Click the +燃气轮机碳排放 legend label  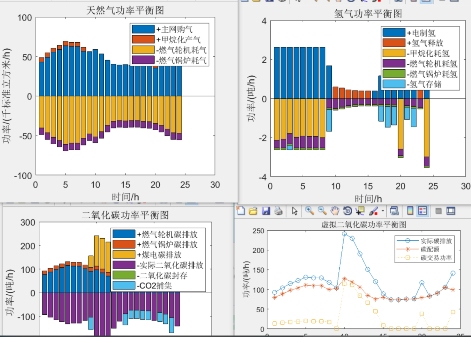(167, 234)
